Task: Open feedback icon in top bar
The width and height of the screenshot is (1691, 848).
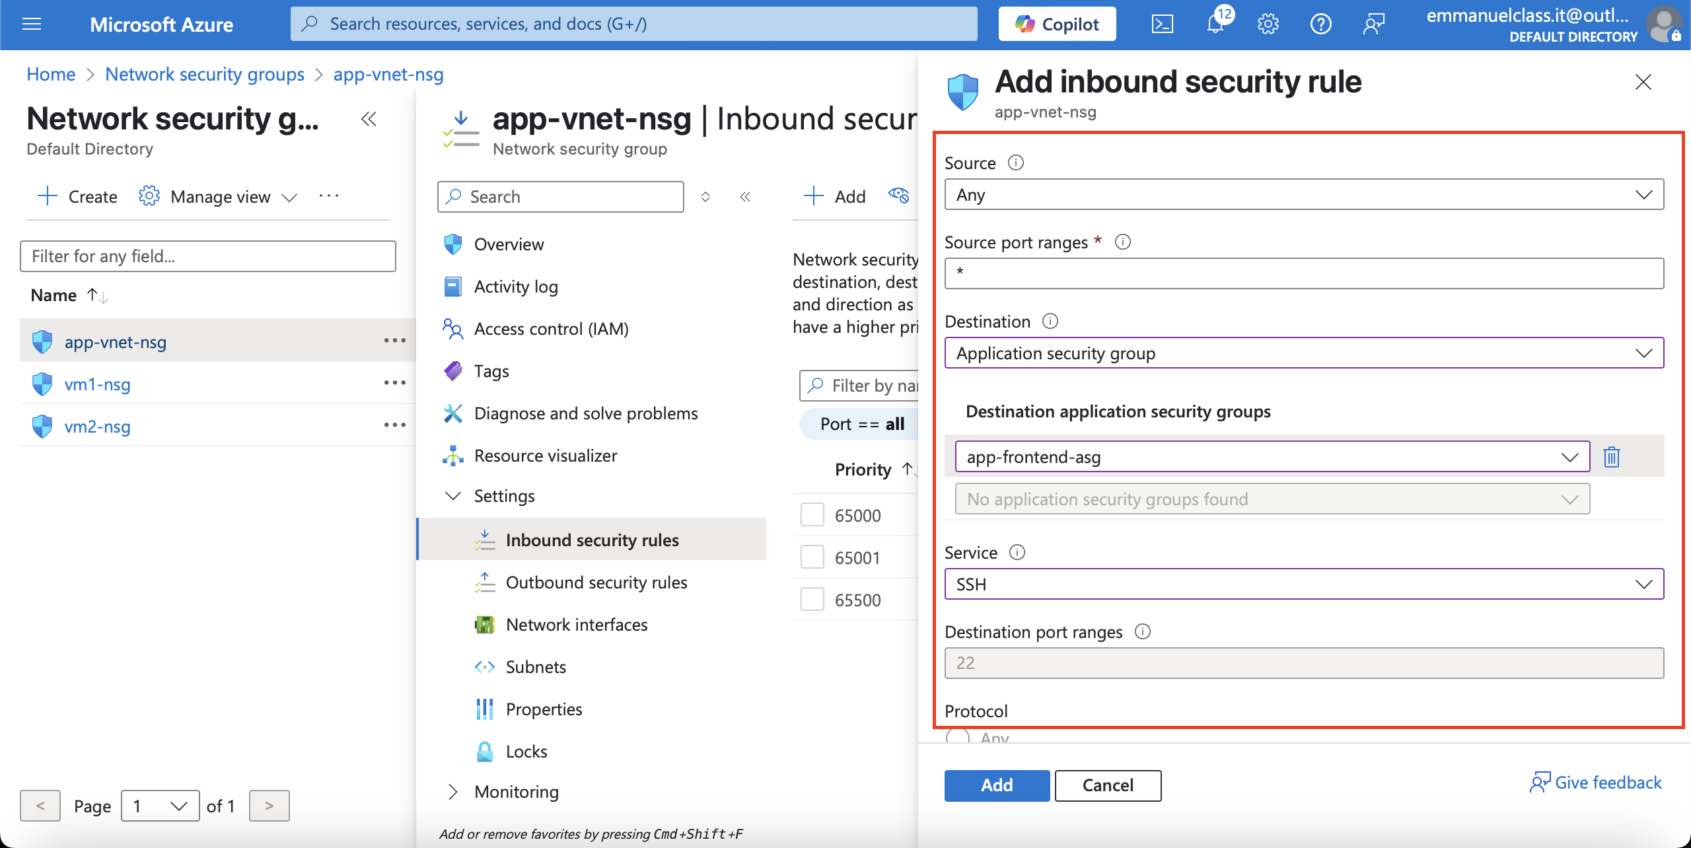Action: point(1373,24)
